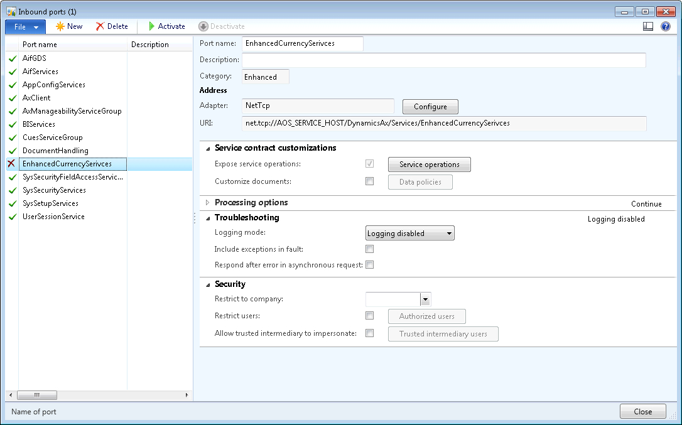
Task: Click the Port name column header
Action: (73, 45)
